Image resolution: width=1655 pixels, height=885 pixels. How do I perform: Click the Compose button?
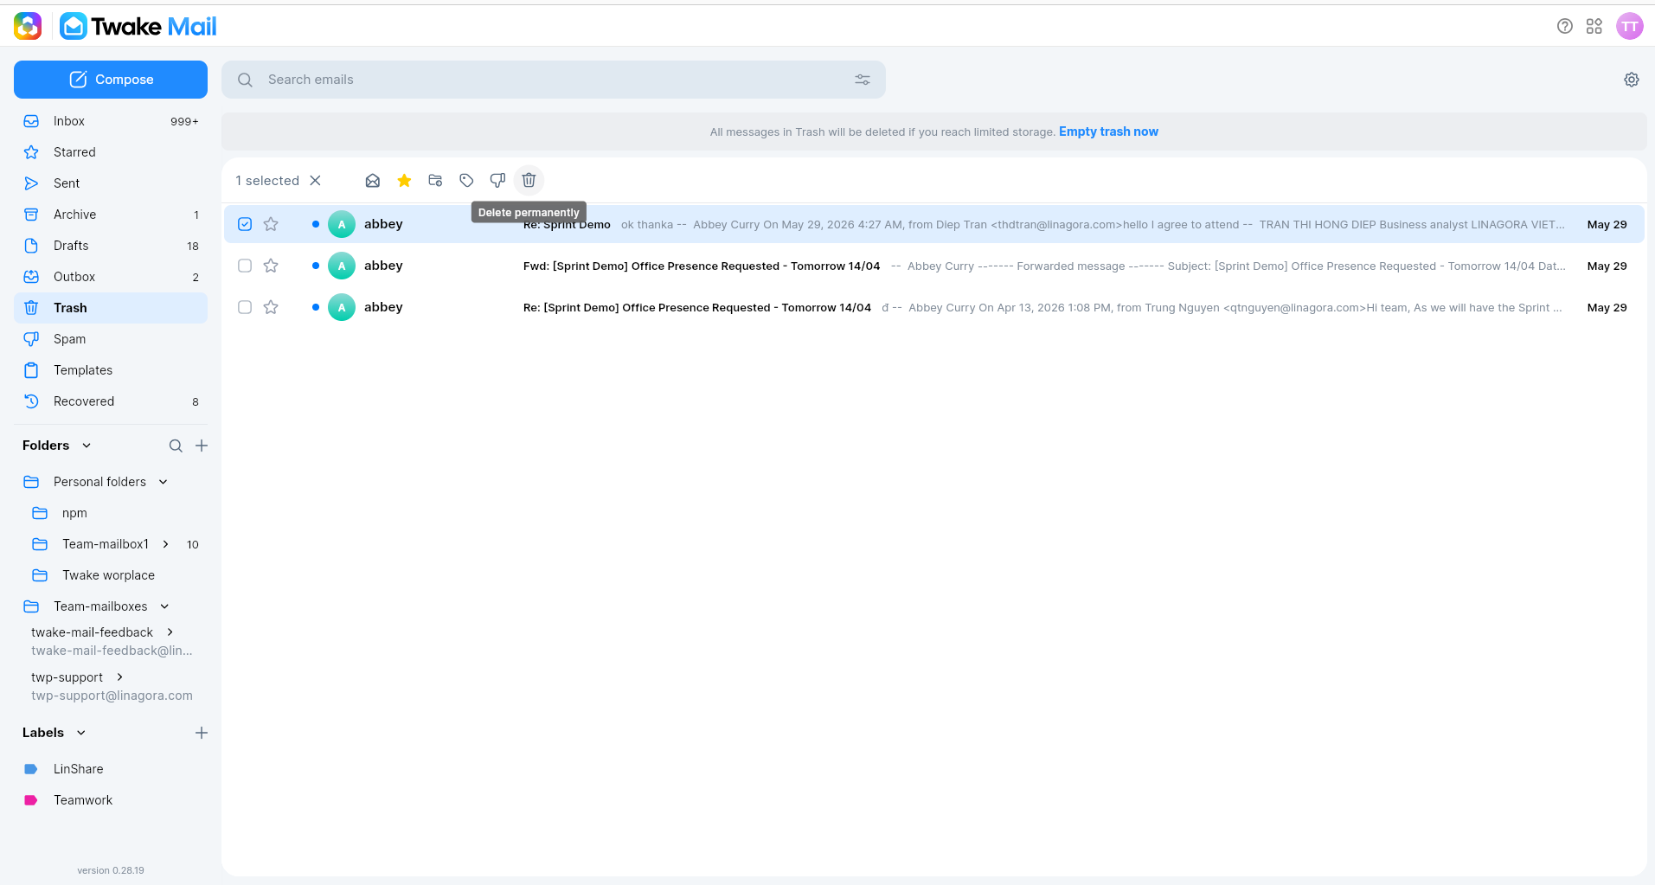click(x=111, y=80)
